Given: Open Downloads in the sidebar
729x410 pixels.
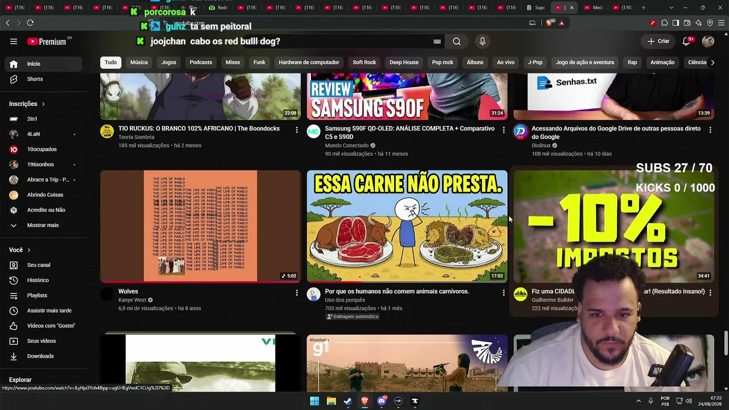Looking at the screenshot, I should pos(43,356).
